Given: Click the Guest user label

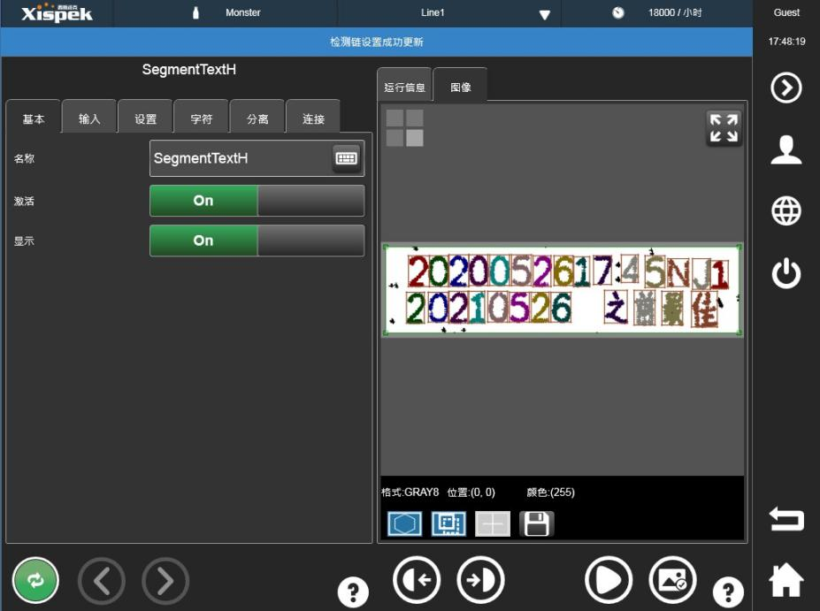Looking at the screenshot, I should pyautogui.click(x=786, y=12).
